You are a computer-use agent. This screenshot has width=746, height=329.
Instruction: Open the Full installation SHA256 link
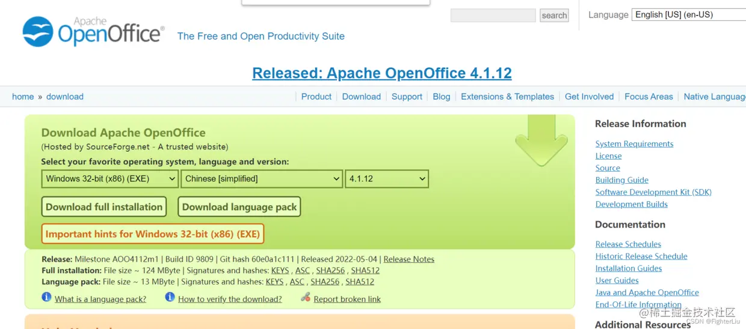[331, 271]
